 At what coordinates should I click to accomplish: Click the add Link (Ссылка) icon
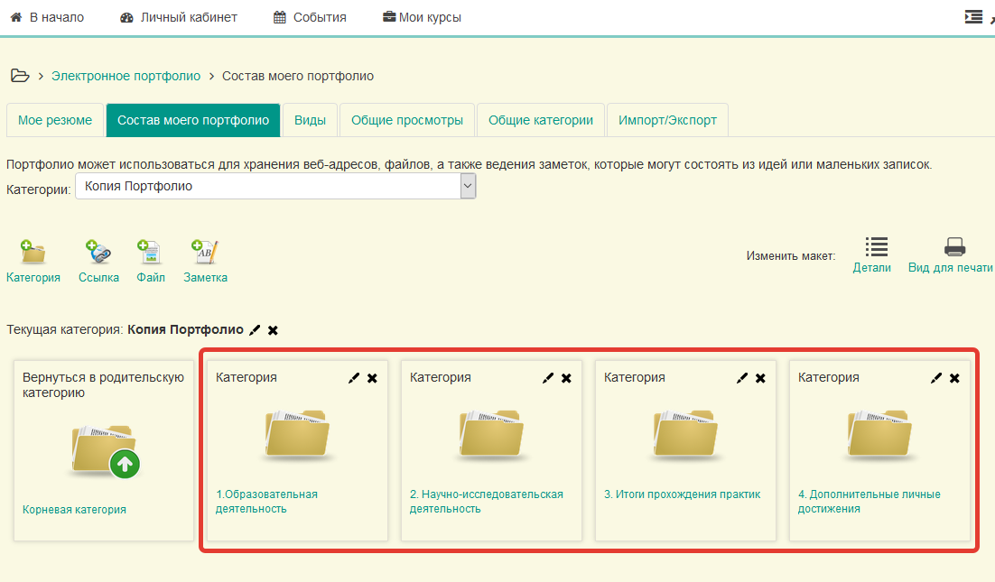(98, 253)
